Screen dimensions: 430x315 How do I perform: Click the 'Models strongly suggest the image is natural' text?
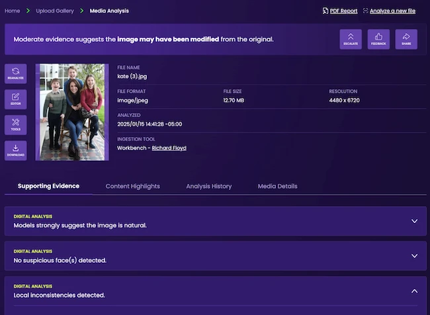pyautogui.click(x=80, y=225)
